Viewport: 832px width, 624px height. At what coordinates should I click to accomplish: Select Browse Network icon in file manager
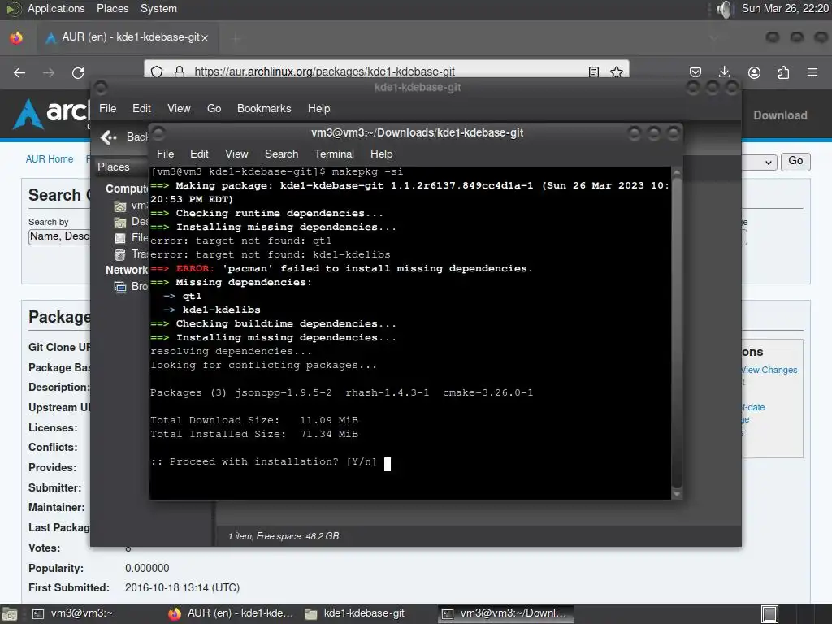coord(120,287)
